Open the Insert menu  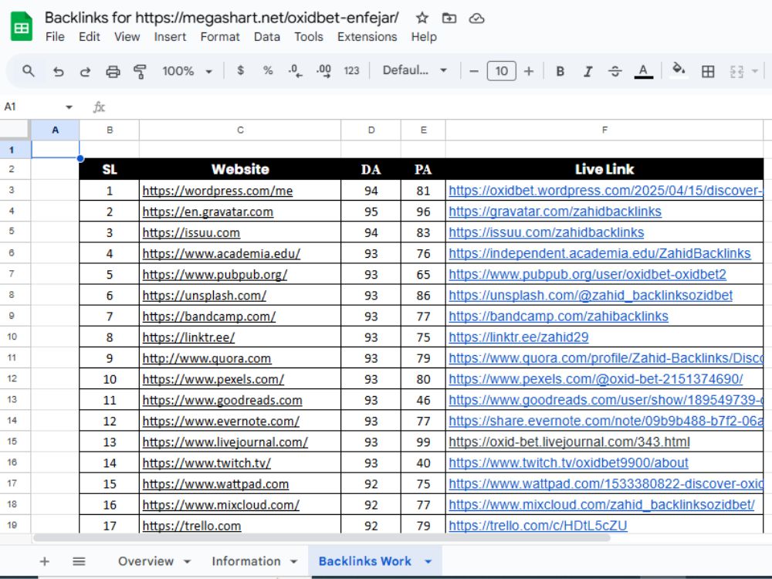click(x=170, y=37)
